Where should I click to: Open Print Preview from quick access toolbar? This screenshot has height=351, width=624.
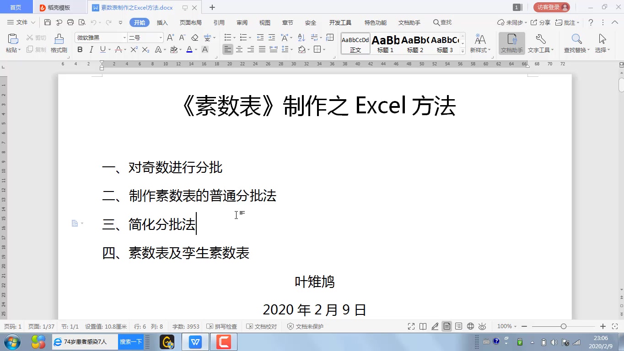[x=82, y=22]
